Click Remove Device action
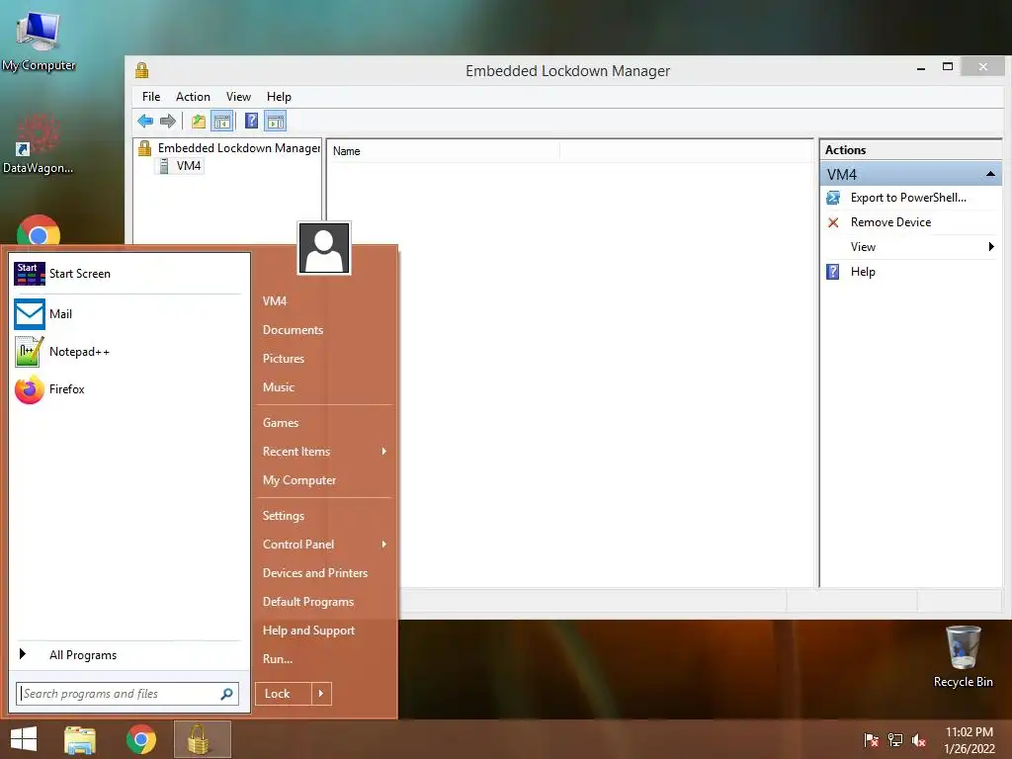 (890, 222)
